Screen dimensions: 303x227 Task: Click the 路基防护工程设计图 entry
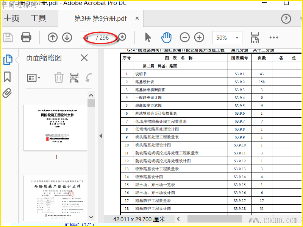[153, 208]
